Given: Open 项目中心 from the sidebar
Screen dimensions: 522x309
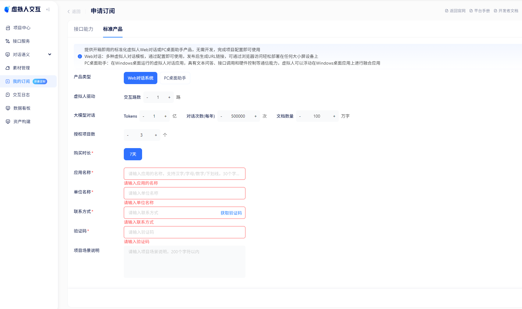Looking at the screenshot, I should 22,28.
